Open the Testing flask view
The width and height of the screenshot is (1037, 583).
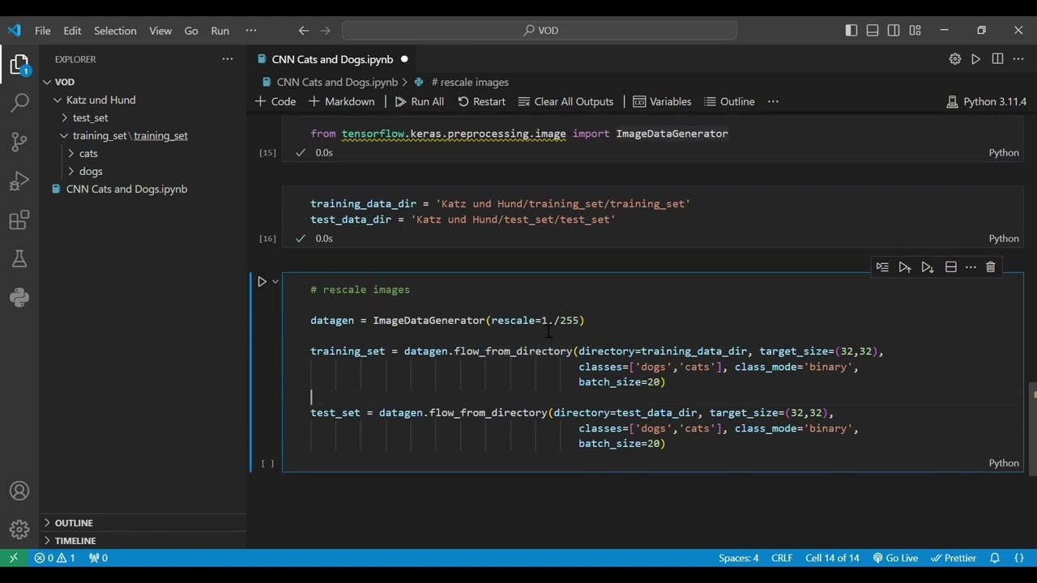19,259
